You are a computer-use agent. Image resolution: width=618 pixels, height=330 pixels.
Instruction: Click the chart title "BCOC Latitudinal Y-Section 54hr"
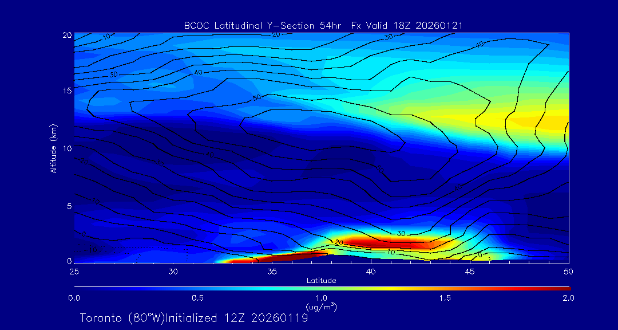(x=264, y=26)
